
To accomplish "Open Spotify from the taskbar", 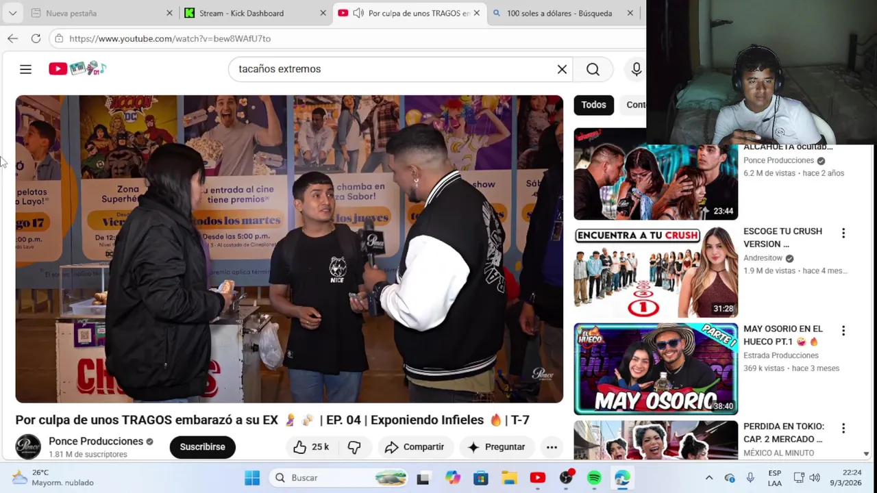I will [x=594, y=478].
